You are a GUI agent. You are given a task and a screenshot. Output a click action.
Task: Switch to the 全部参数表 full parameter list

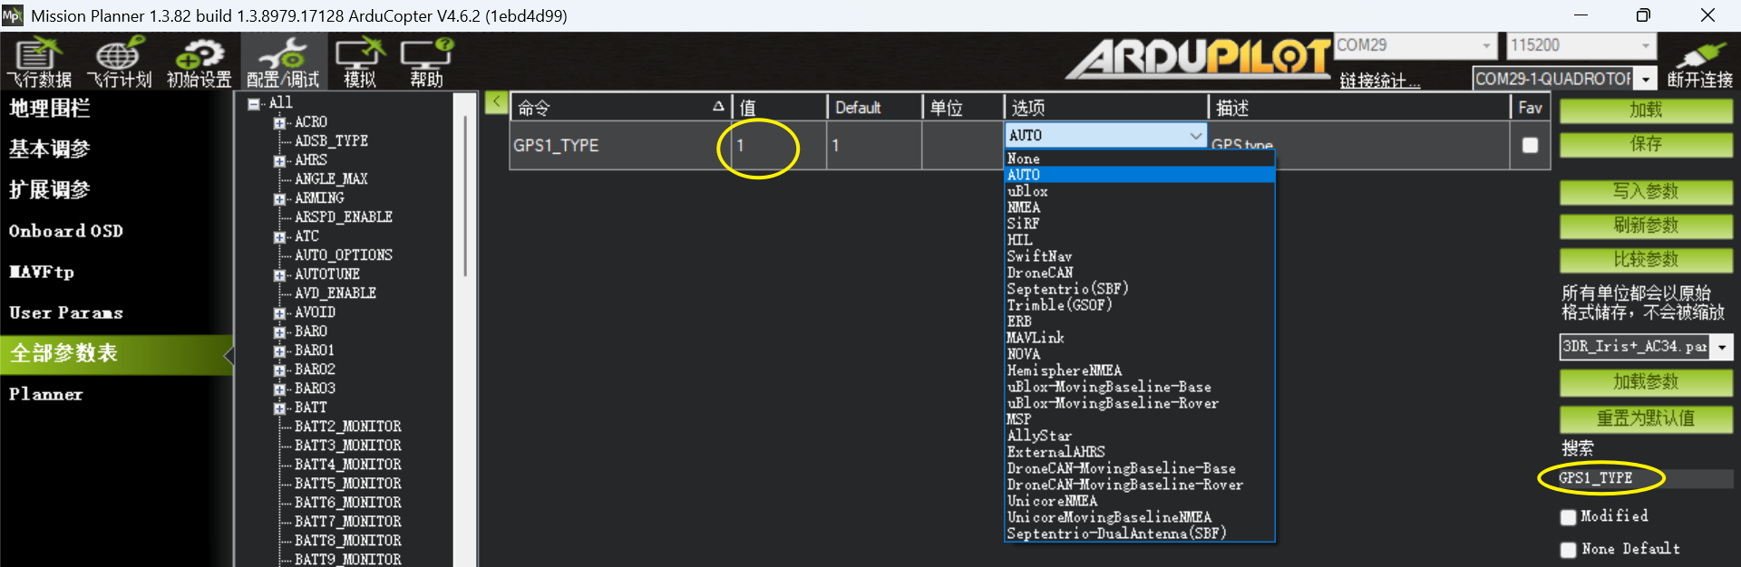pyautogui.click(x=116, y=353)
